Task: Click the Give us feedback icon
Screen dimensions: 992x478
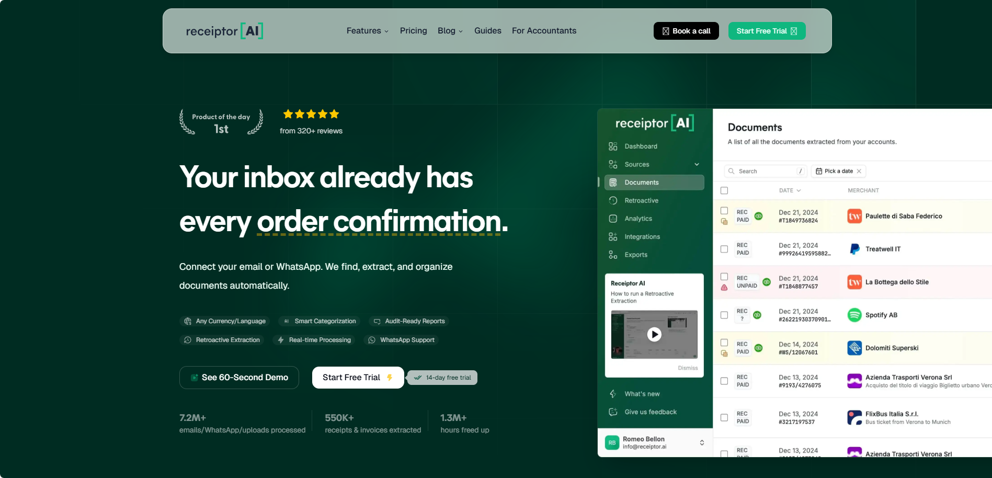Action: coord(613,412)
